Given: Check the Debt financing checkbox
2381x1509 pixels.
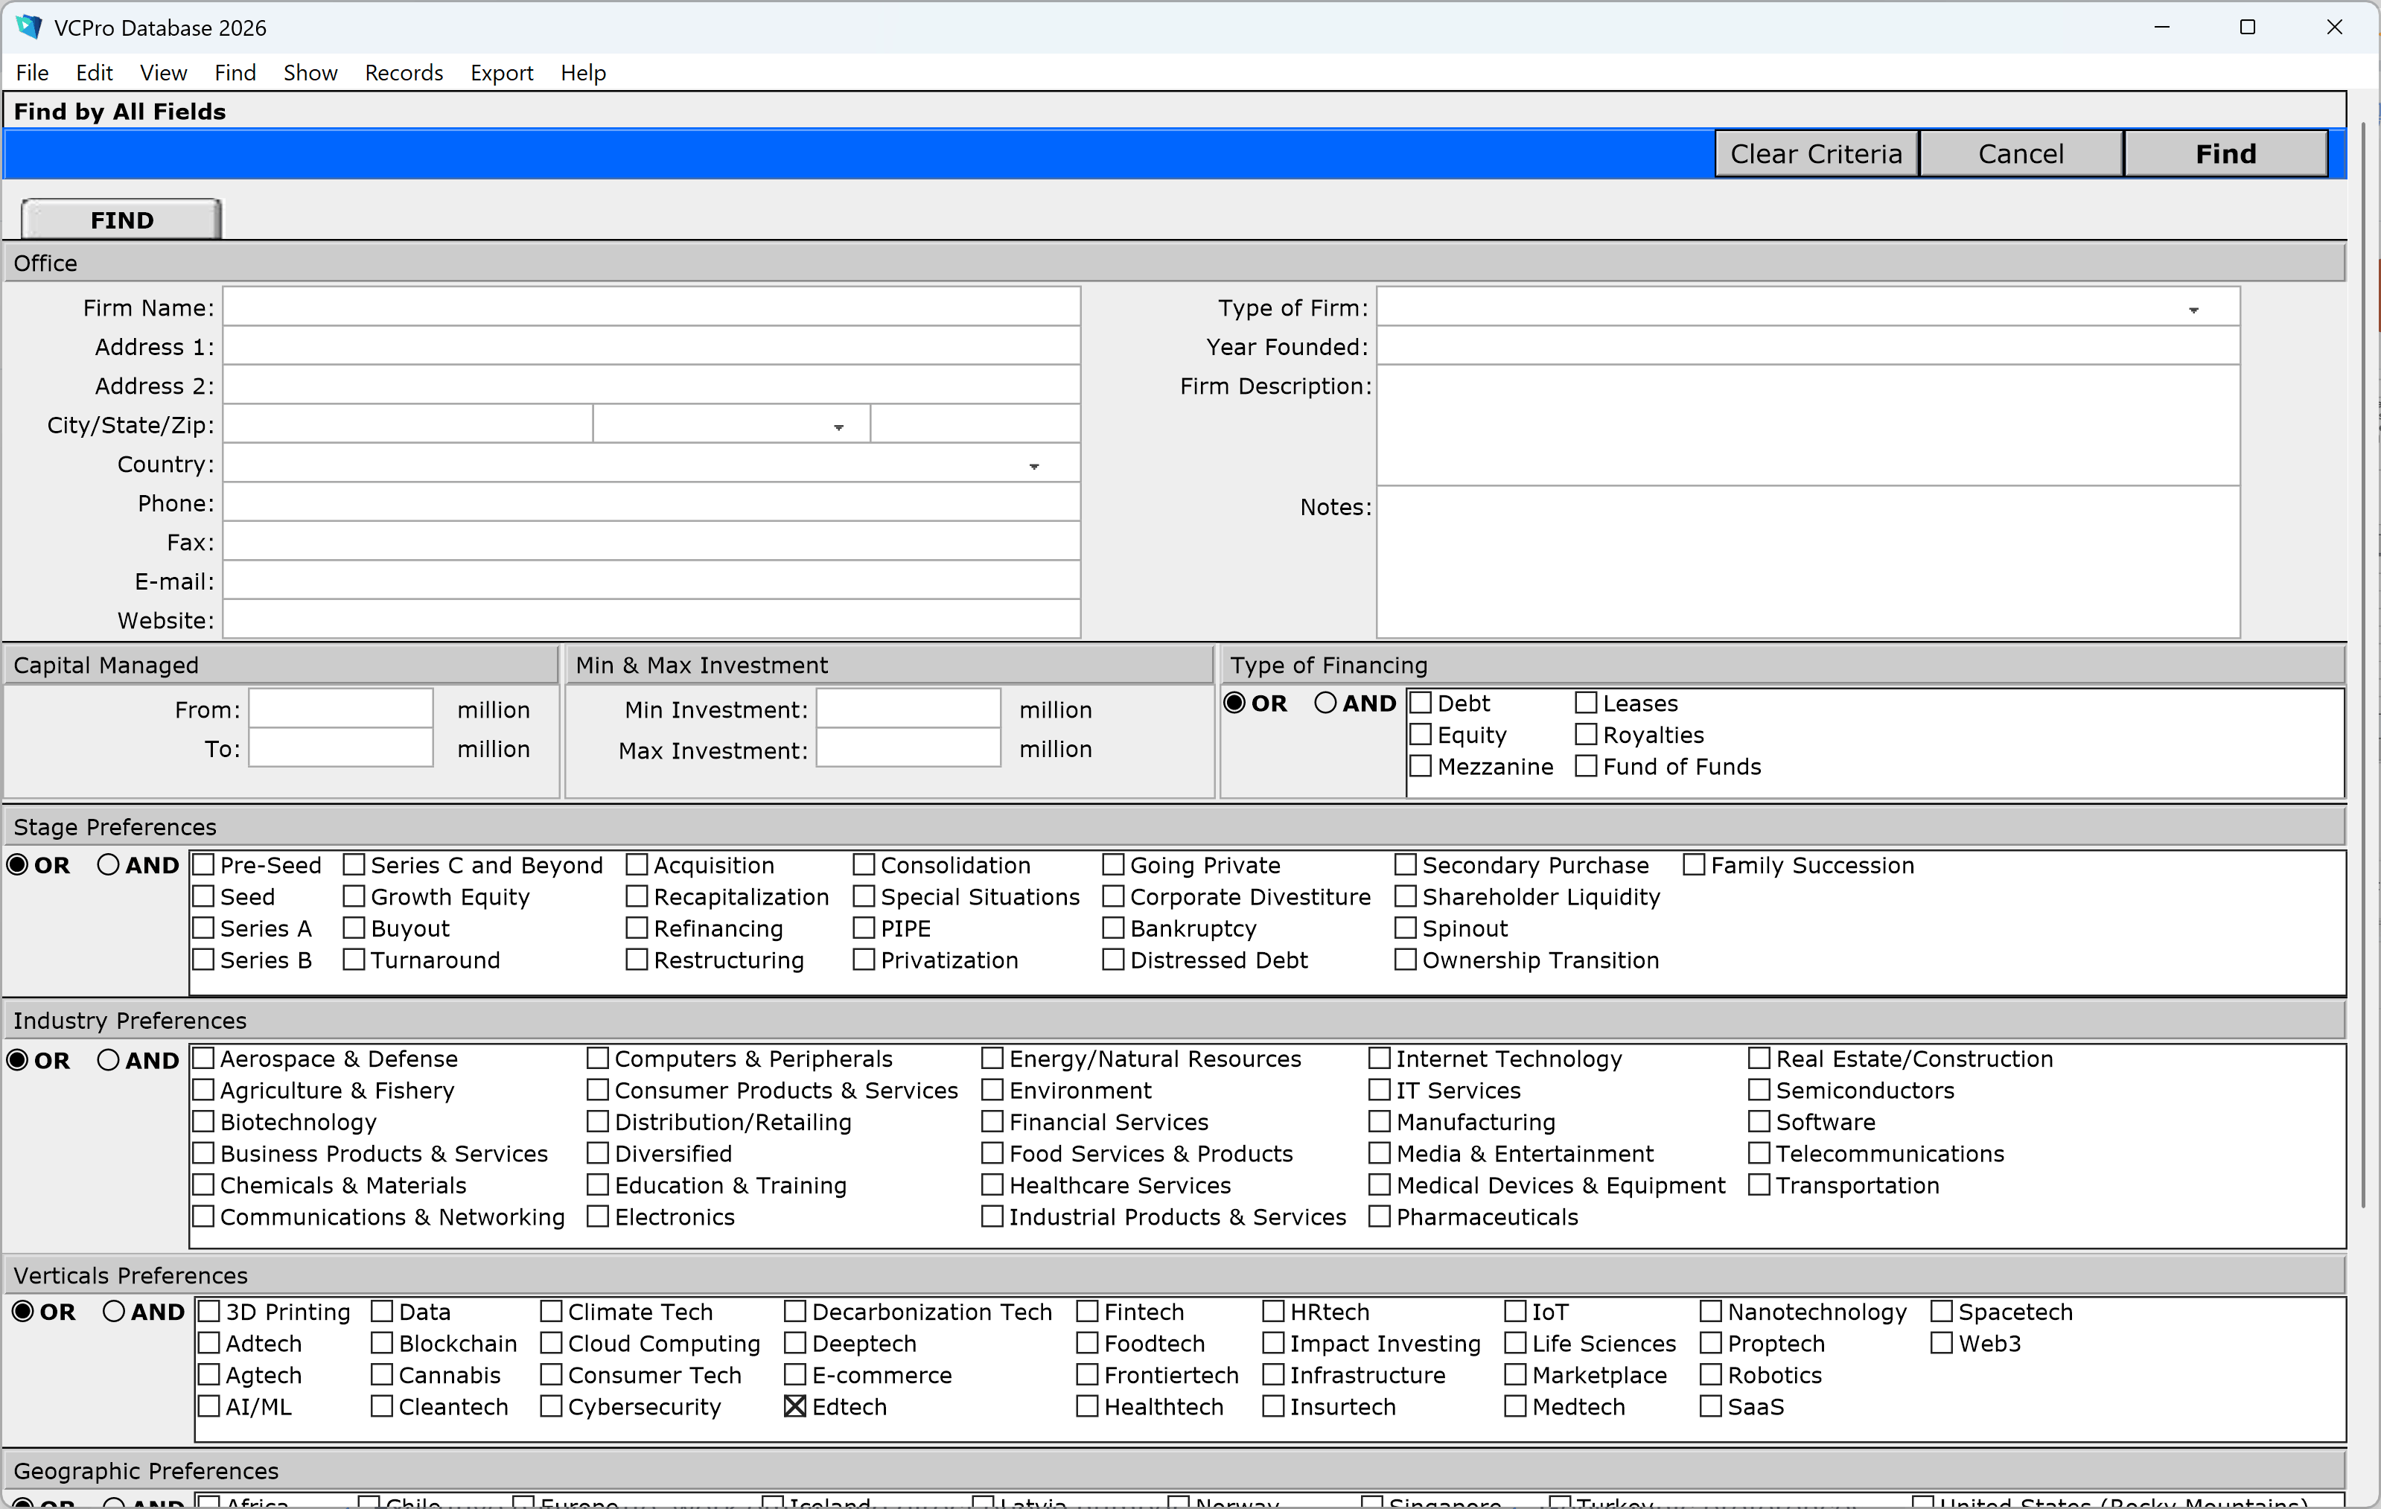Looking at the screenshot, I should click(x=1421, y=702).
